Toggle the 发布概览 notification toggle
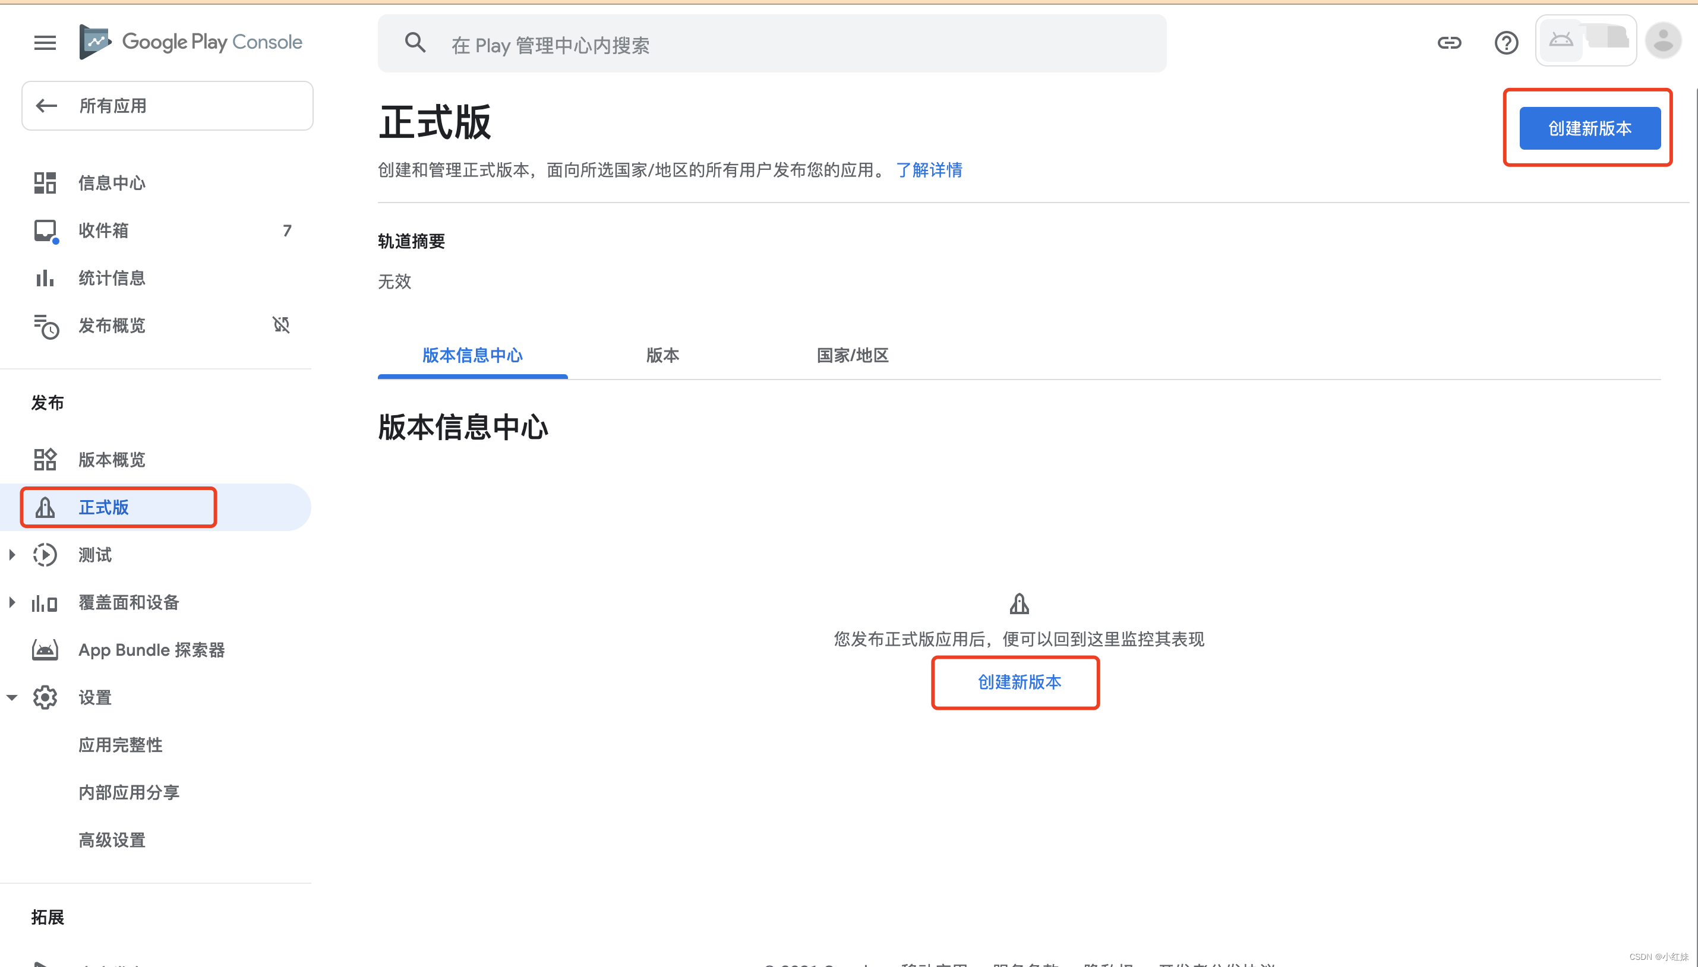 [x=281, y=326]
